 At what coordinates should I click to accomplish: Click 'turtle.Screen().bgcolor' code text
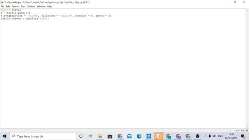click(19, 19)
